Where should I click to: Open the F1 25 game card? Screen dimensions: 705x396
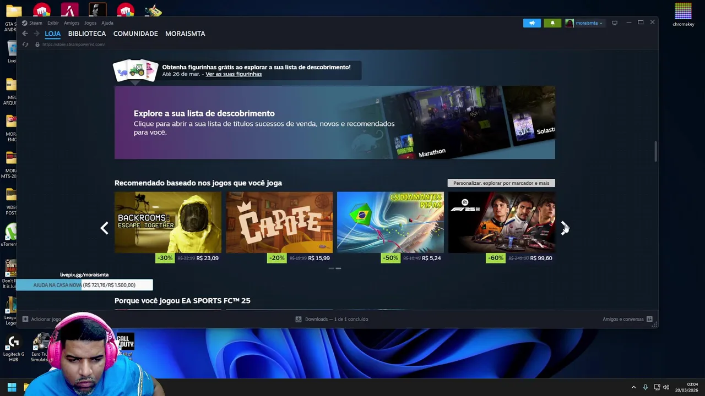click(502, 222)
